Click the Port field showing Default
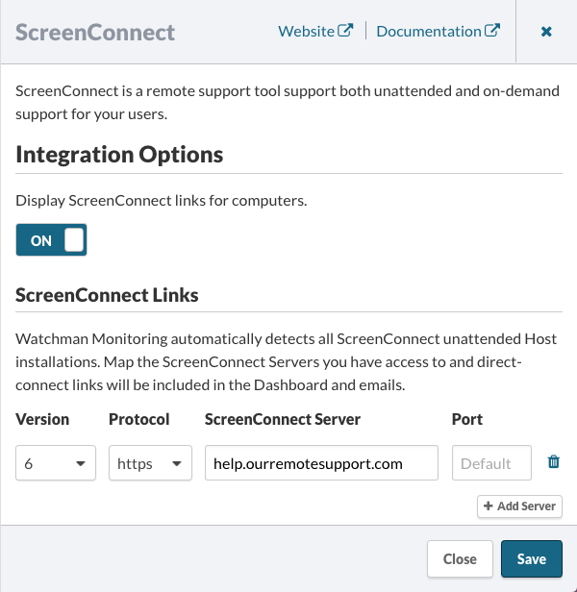 (491, 463)
